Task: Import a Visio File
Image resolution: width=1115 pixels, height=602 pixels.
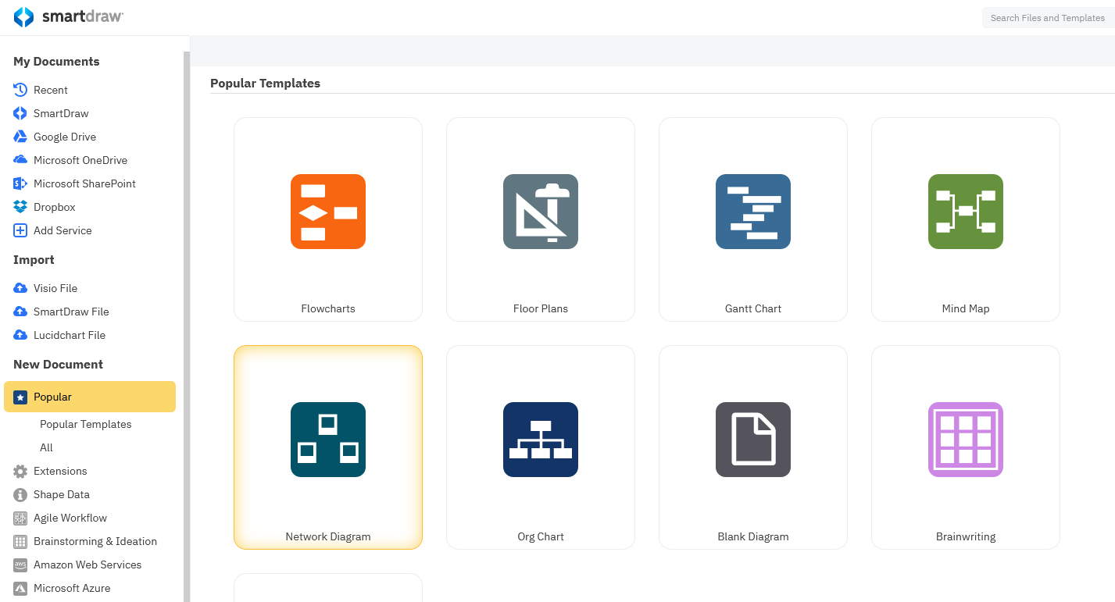Action: coord(54,288)
